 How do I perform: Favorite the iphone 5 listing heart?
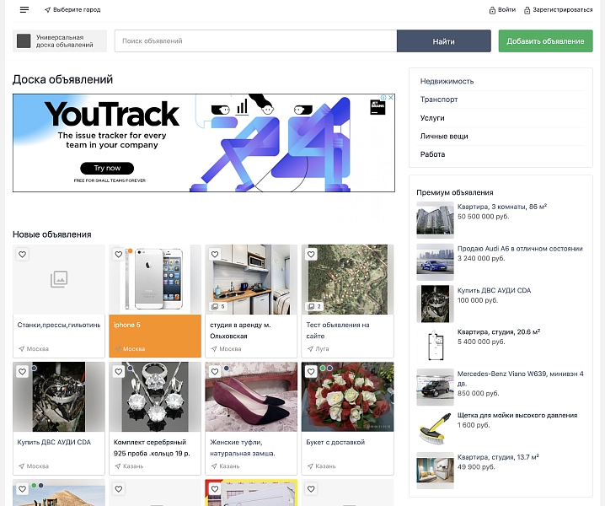coord(119,255)
